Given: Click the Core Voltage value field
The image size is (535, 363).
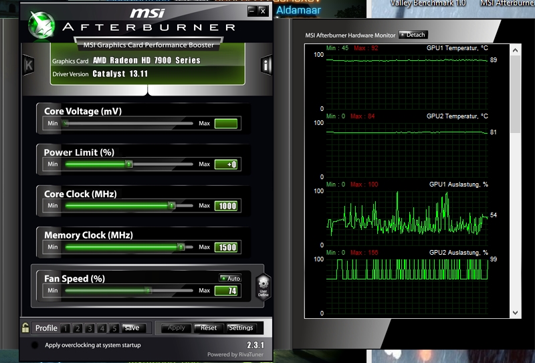Looking at the screenshot, I should tap(226, 124).
